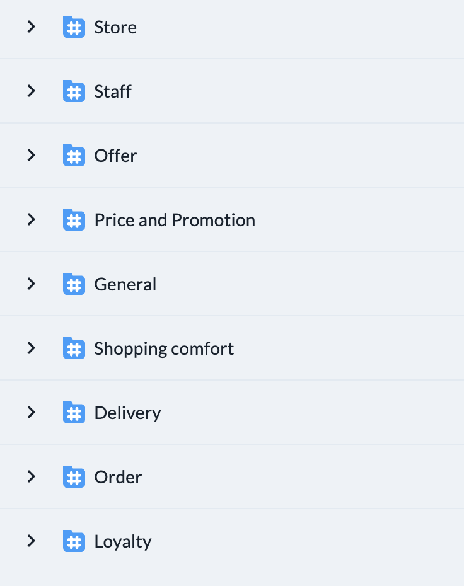Click the General hashtag folder icon
This screenshot has width=464, height=586.
coord(74,284)
